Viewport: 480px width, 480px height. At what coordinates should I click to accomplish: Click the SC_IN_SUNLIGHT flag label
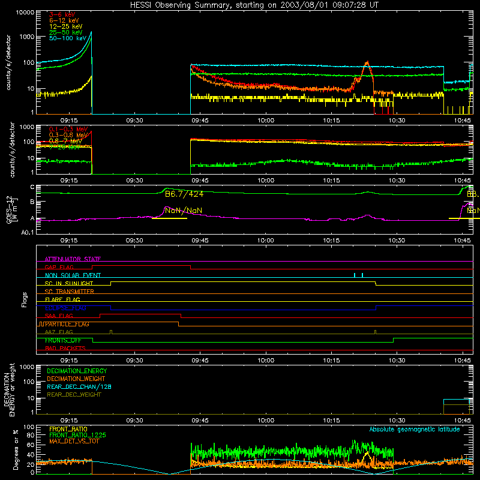coord(69,283)
